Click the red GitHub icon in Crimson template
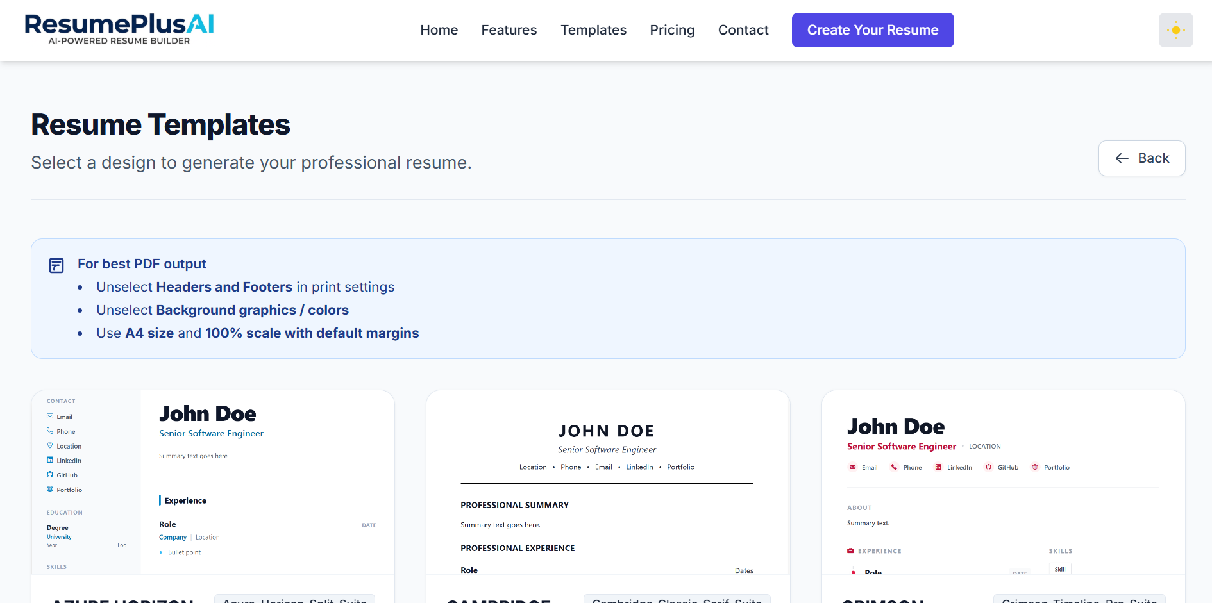1212x603 pixels. click(988, 467)
